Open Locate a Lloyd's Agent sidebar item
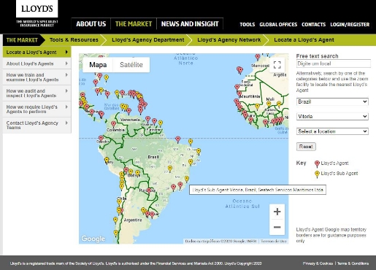The height and width of the screenshot is (270, 376). [37, 52]
